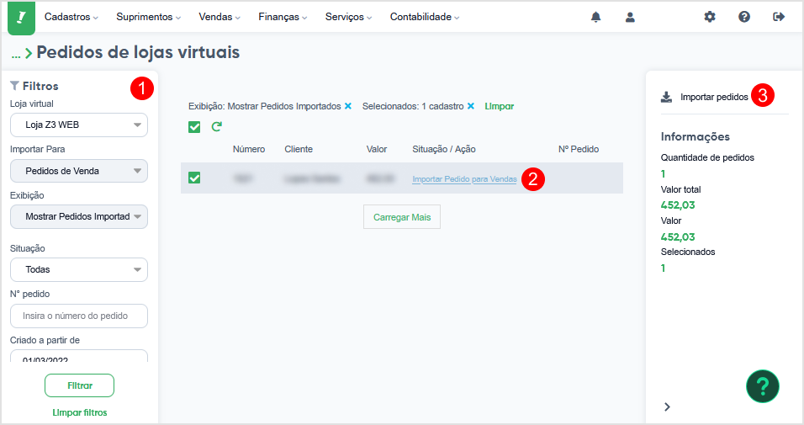
Task: Open the Exibição dropdown
Action: pos(79,216)
